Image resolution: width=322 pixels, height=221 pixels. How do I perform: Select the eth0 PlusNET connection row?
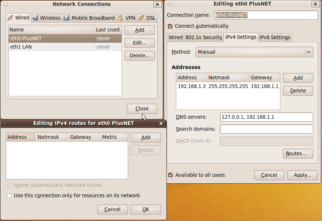click(65, 38)
